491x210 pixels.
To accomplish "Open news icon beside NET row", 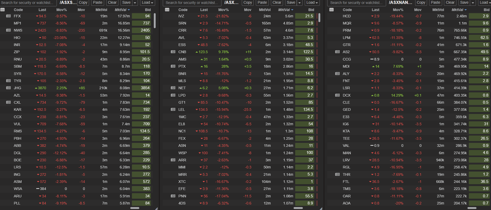I will click(173, 88).
